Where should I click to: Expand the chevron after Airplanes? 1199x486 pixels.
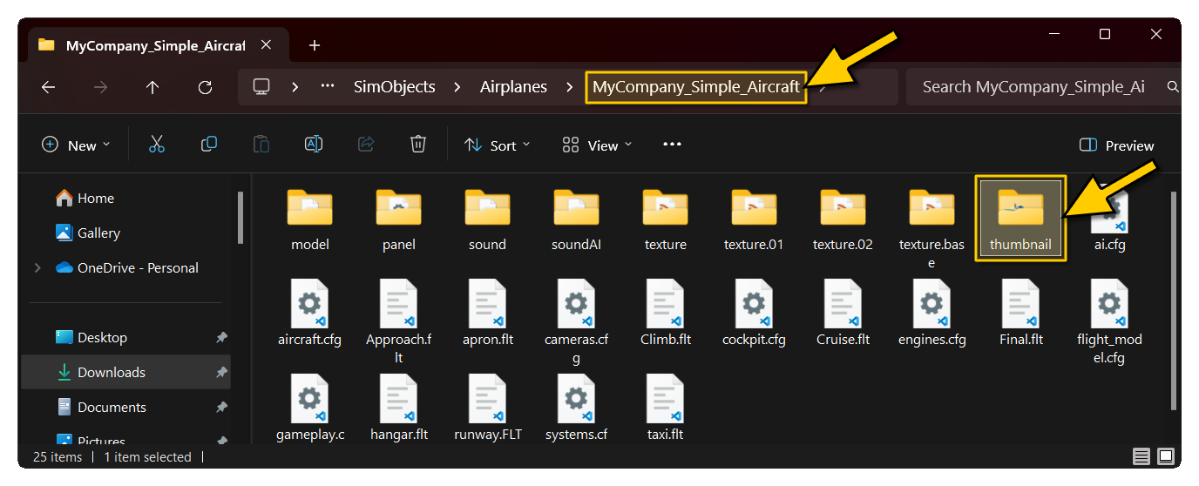click(x=569, y=87)
